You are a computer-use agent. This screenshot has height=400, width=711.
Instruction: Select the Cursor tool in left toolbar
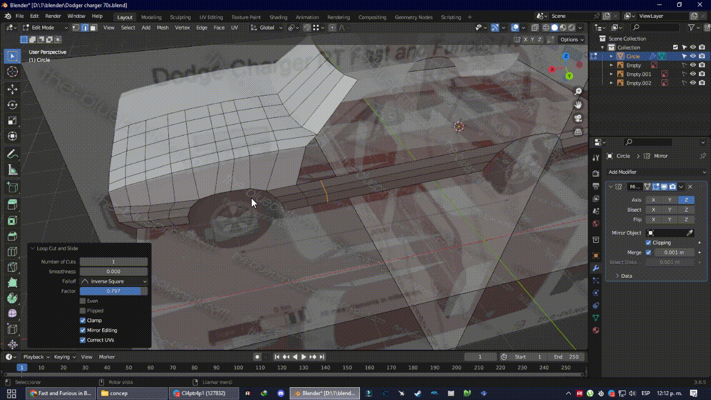click(12, 72)
